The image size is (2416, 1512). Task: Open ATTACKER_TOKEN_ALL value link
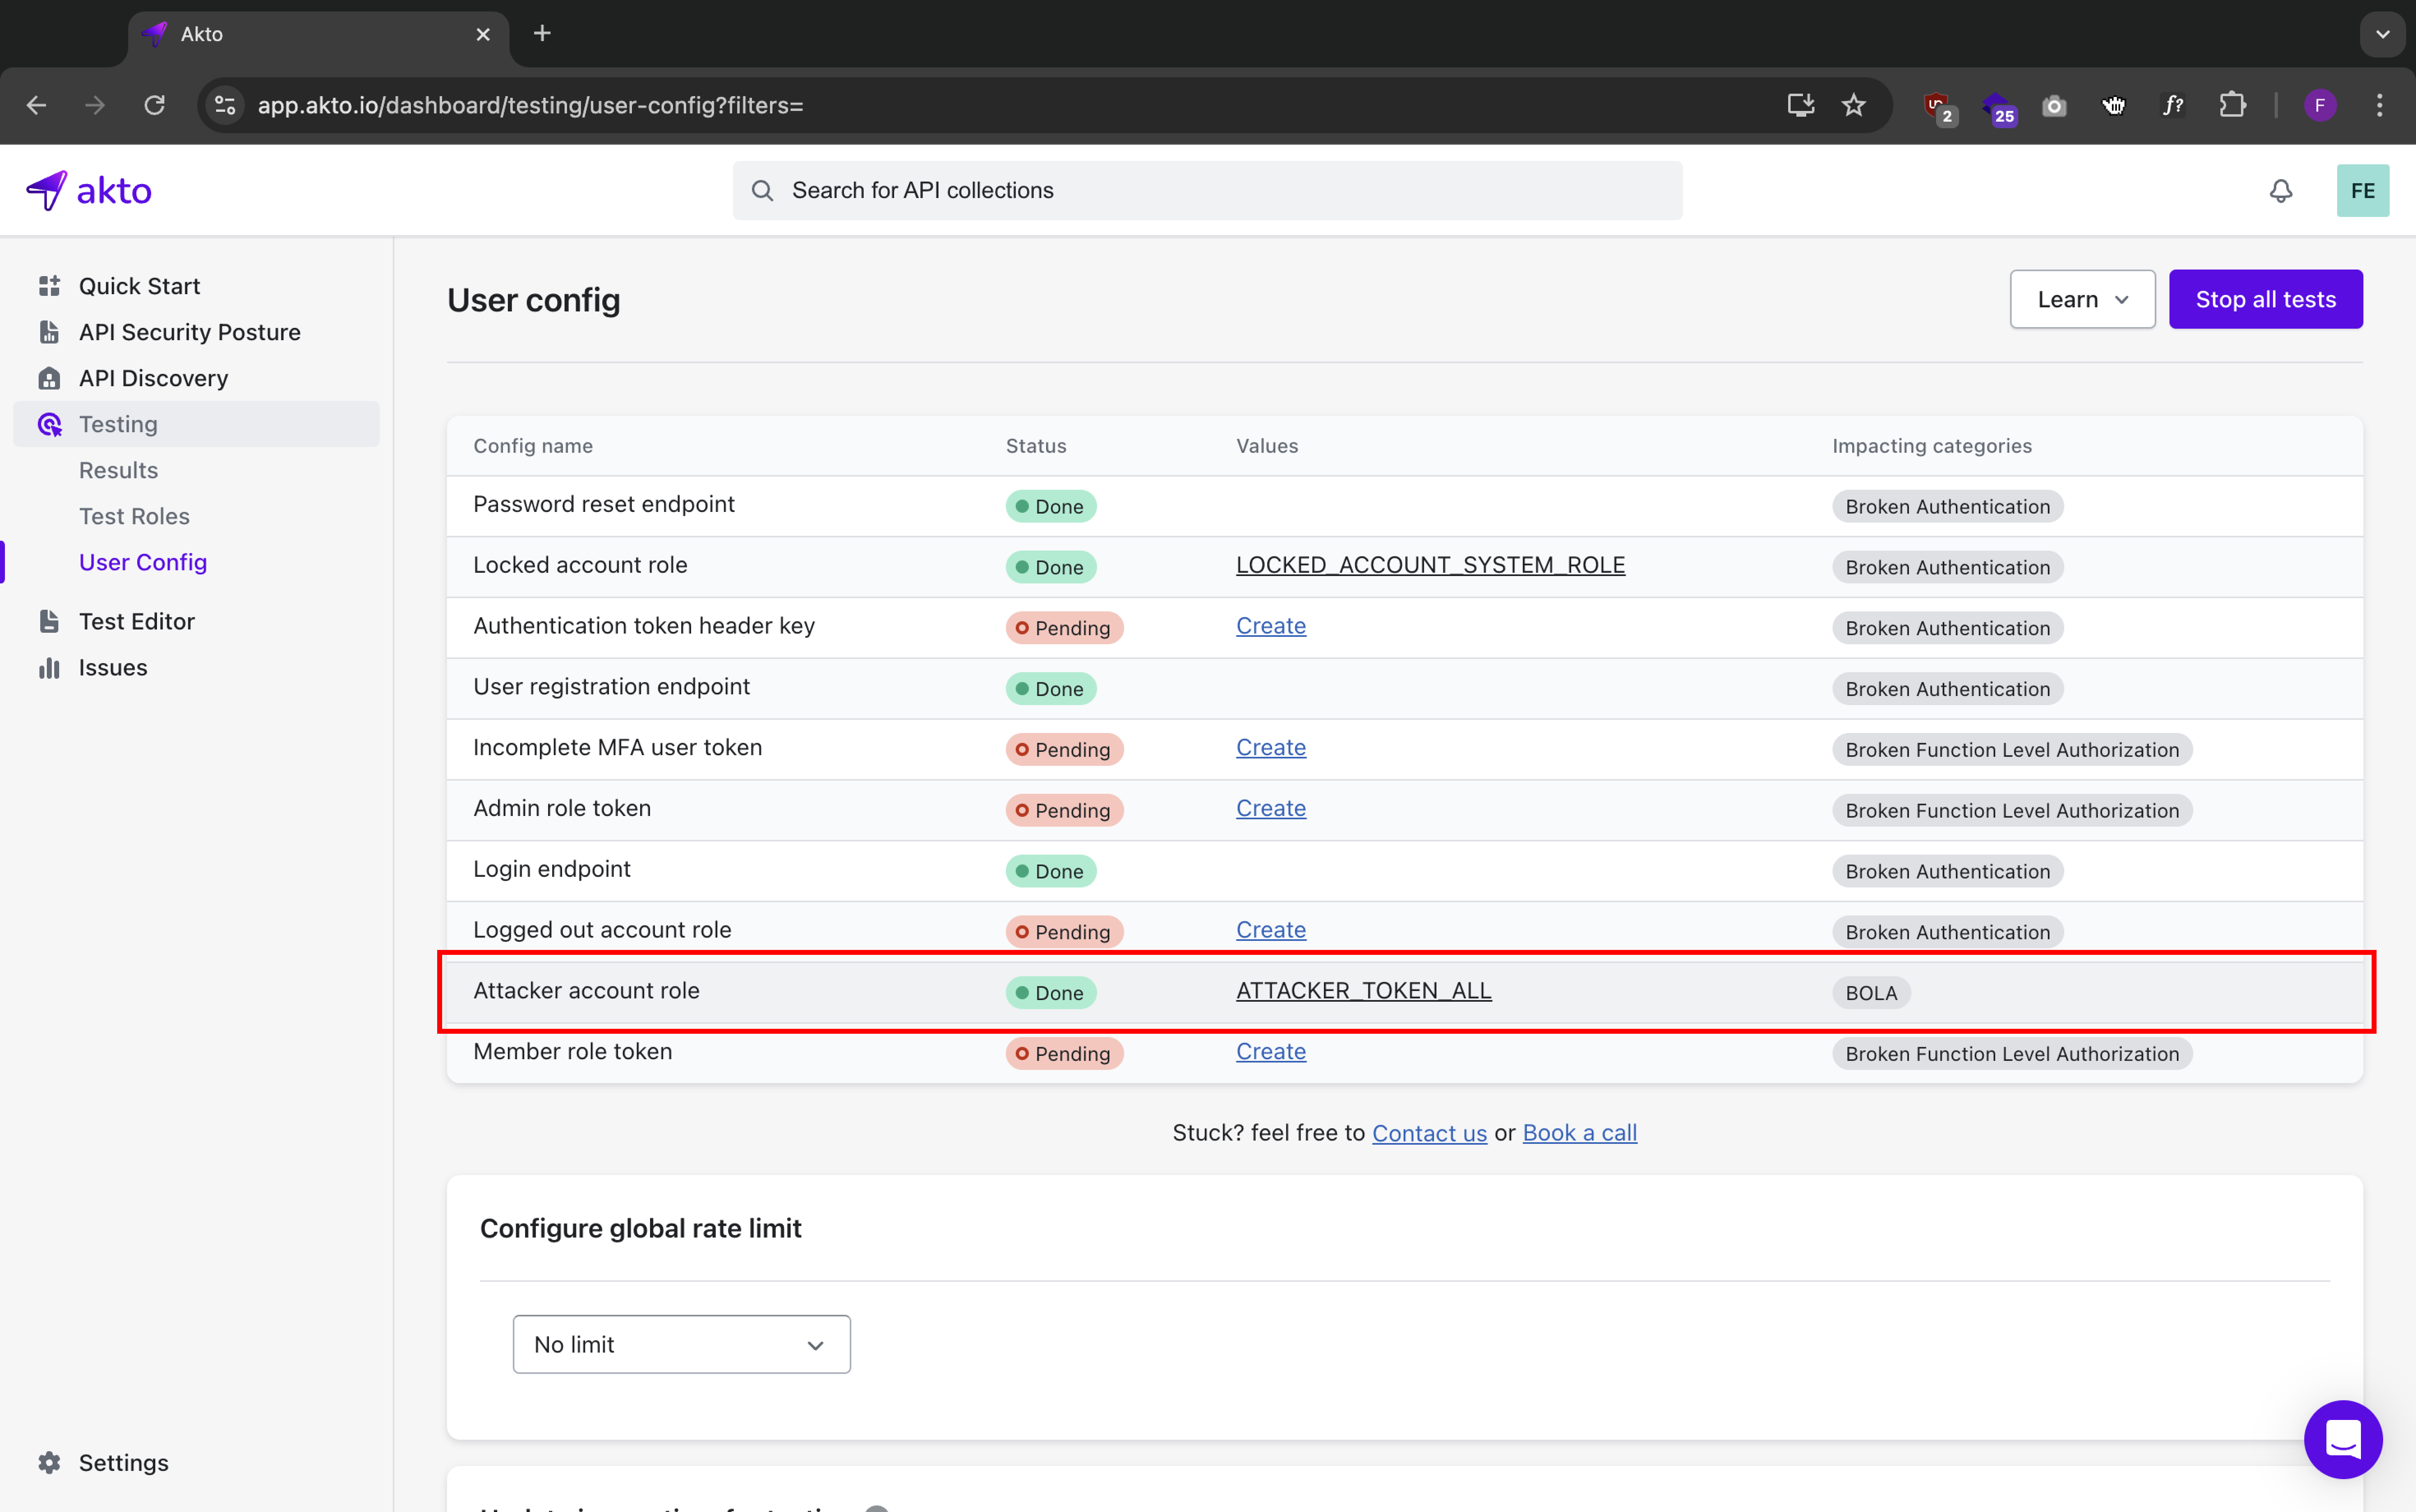[x=1363, y=990]
